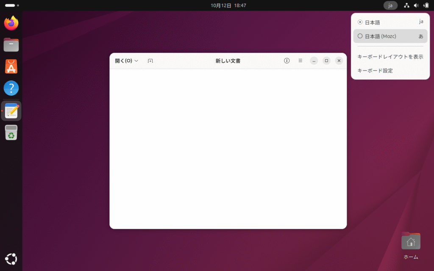Toggle the ja input source indicator

pyautogui.click(x=390, y=6)
